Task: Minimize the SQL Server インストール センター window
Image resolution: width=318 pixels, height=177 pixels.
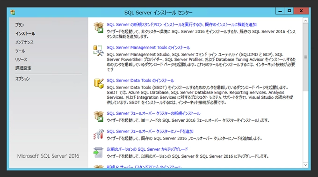Action: 280,11
